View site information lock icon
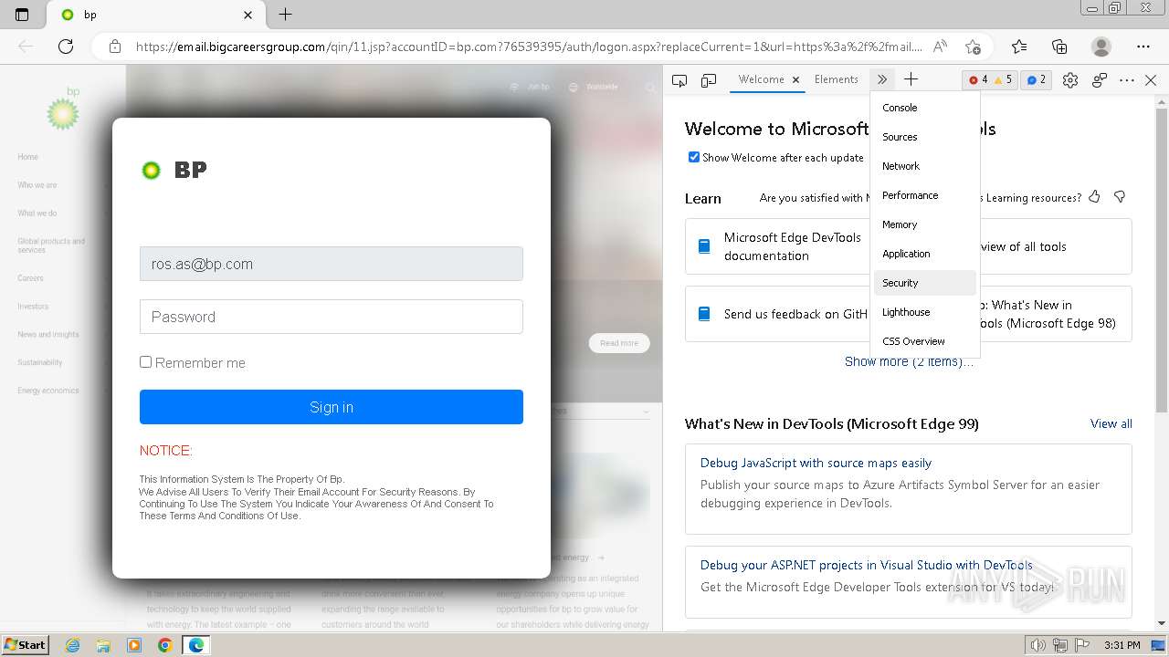 pyautogui.click(x=114, y=47)
